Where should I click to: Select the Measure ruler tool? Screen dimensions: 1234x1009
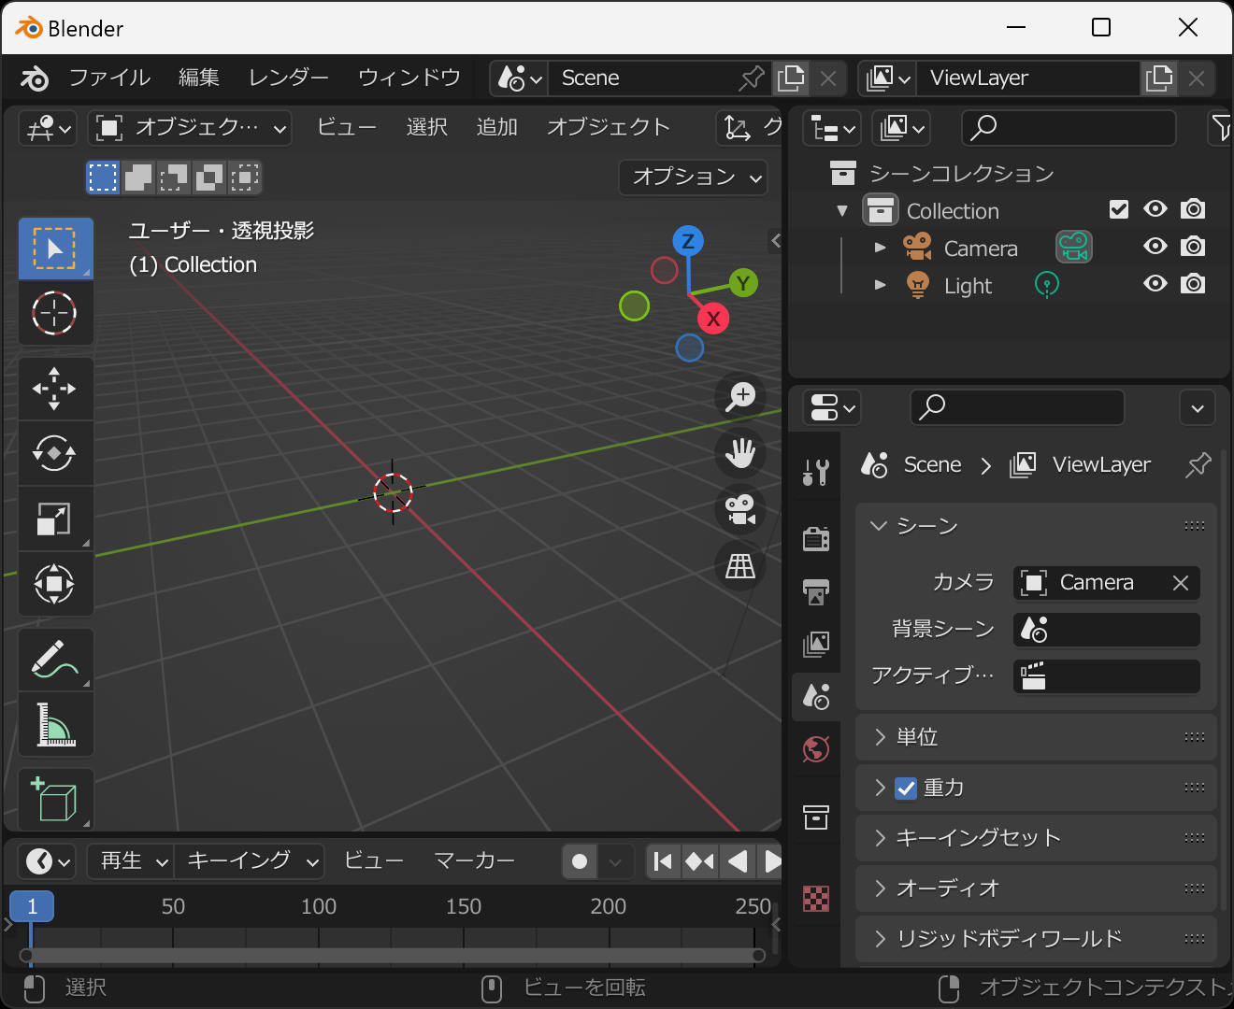tap(55, 724)
